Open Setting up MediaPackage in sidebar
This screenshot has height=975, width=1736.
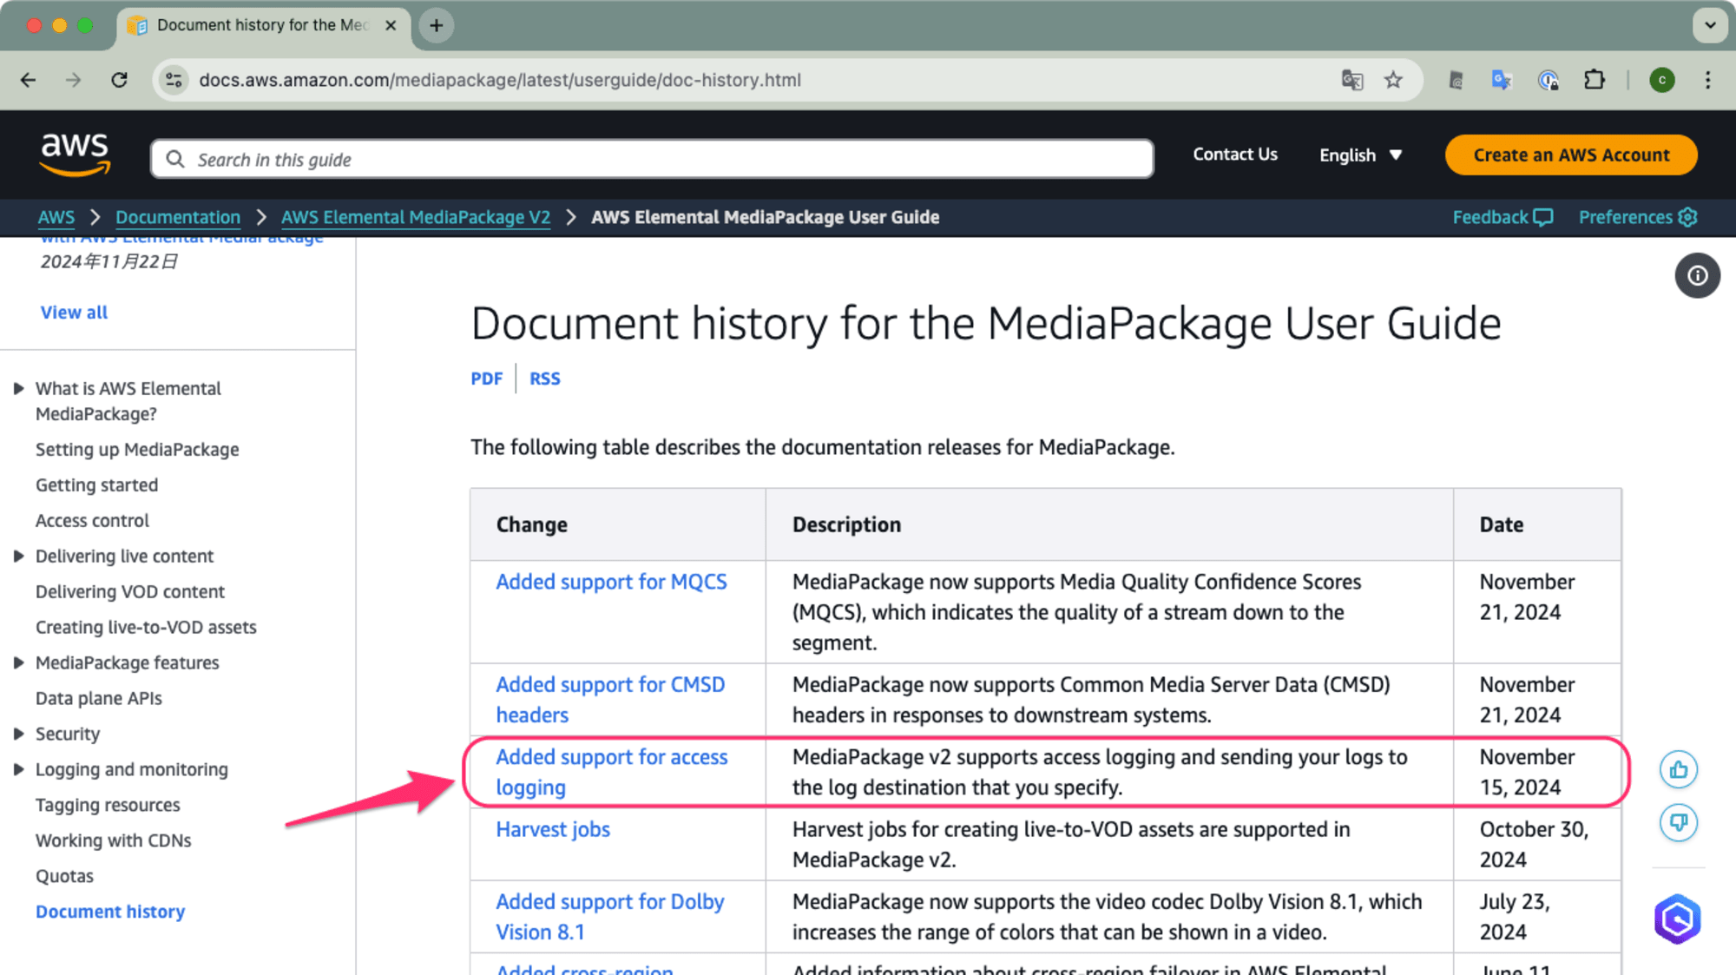coord(137,450)
